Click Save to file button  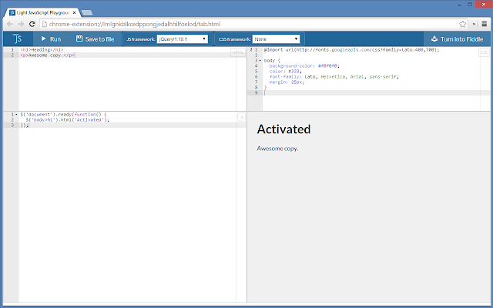coord(96,39)
